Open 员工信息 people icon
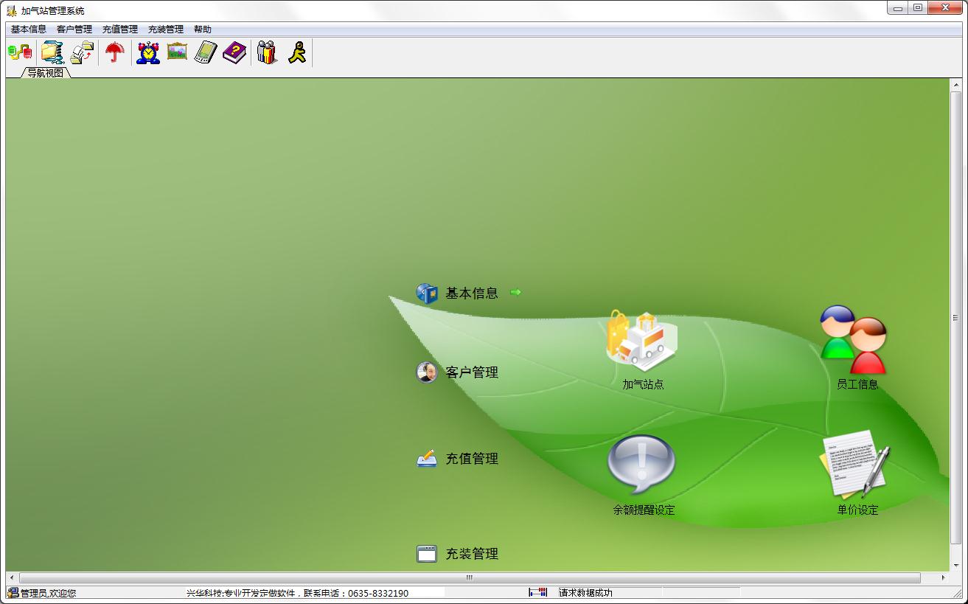The image size is (968, 604). point(854,339)
